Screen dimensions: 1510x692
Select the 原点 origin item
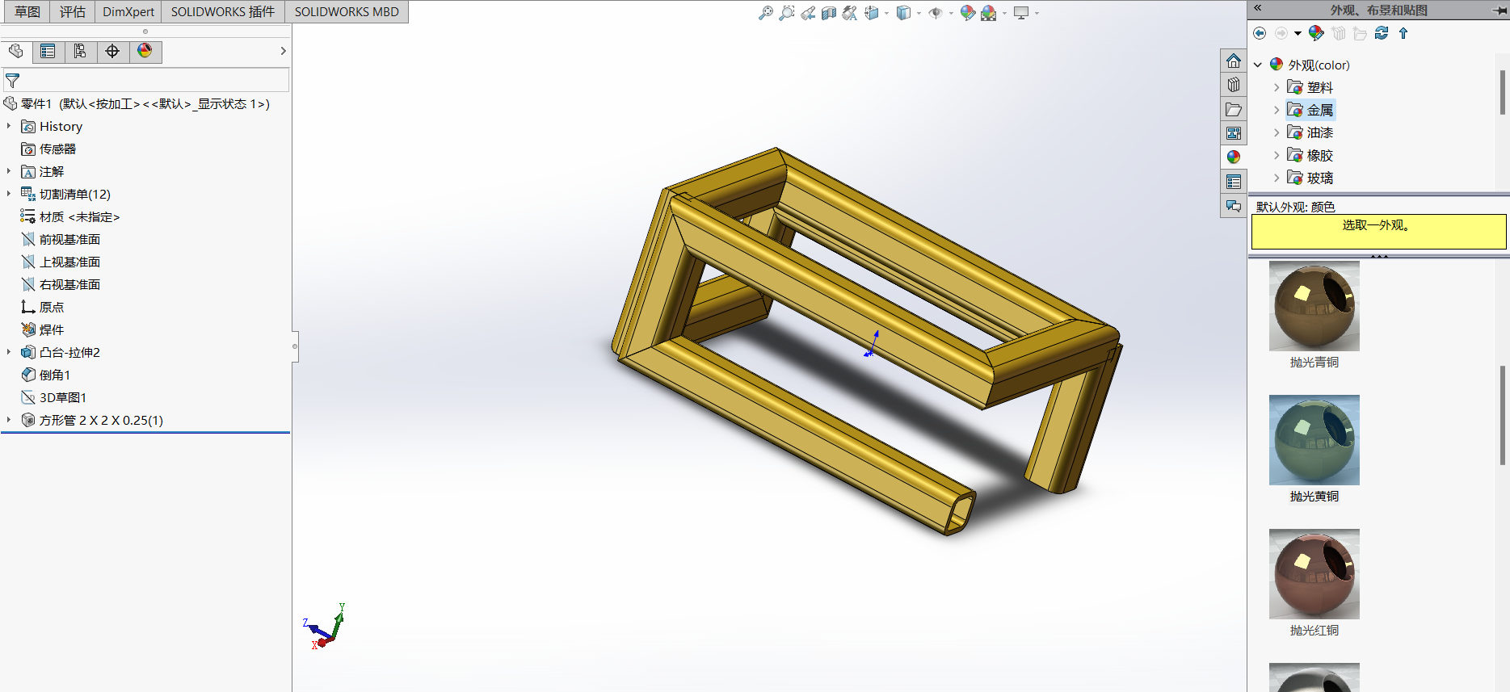tap(42, 308)
